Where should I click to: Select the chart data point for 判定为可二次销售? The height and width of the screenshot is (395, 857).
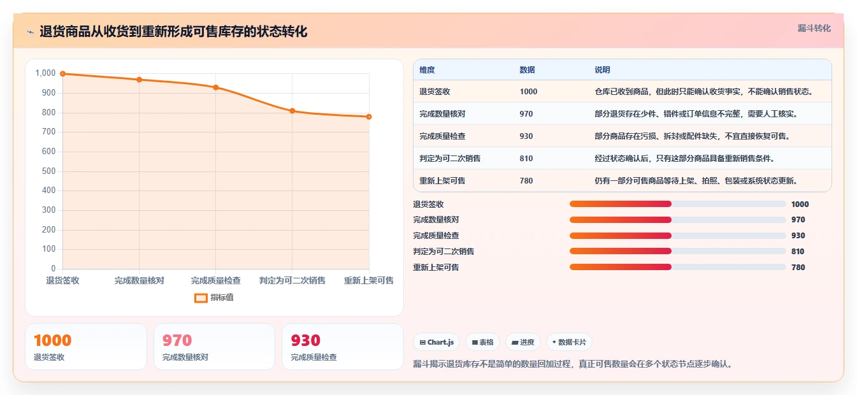tap(292, 111)
